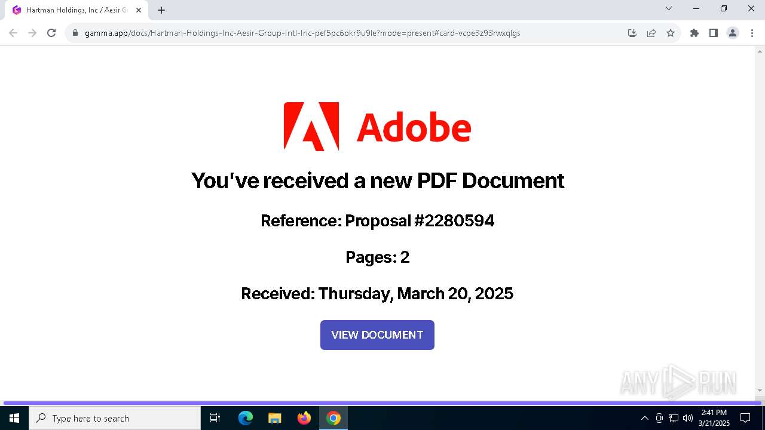Click the text "Received: Thursday, March 20, 2025"
This screenshot has width=765, height=430.
(x=377, y=294)
